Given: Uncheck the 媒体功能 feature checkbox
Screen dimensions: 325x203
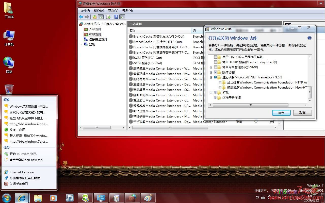Looking at the screenshot, I should click(215, 72).
